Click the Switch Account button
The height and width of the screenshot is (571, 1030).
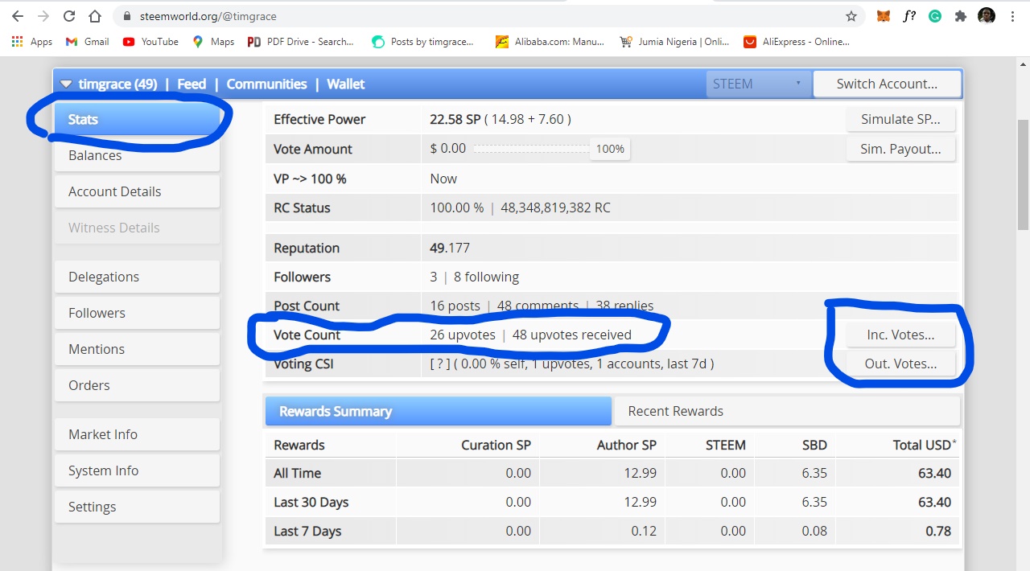tap(887, 84)
